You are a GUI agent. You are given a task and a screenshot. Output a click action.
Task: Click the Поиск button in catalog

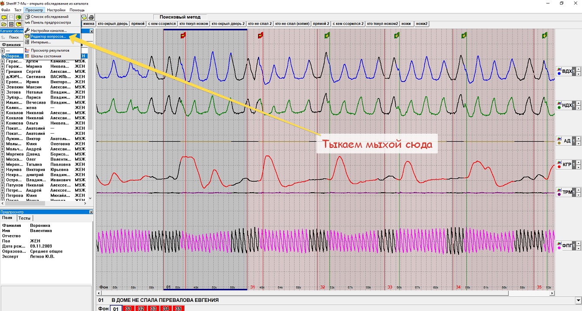click(x=14, y=38)
